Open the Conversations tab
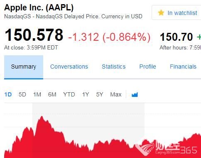This screenshot has width=201, height=158. tap(69, 67)
